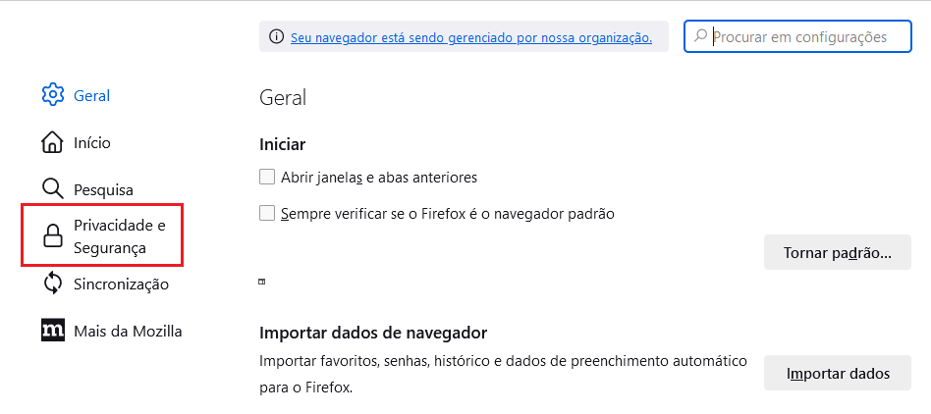
Task: Focus the "Procurar em configurações" search field
Action: pos(805,36)
